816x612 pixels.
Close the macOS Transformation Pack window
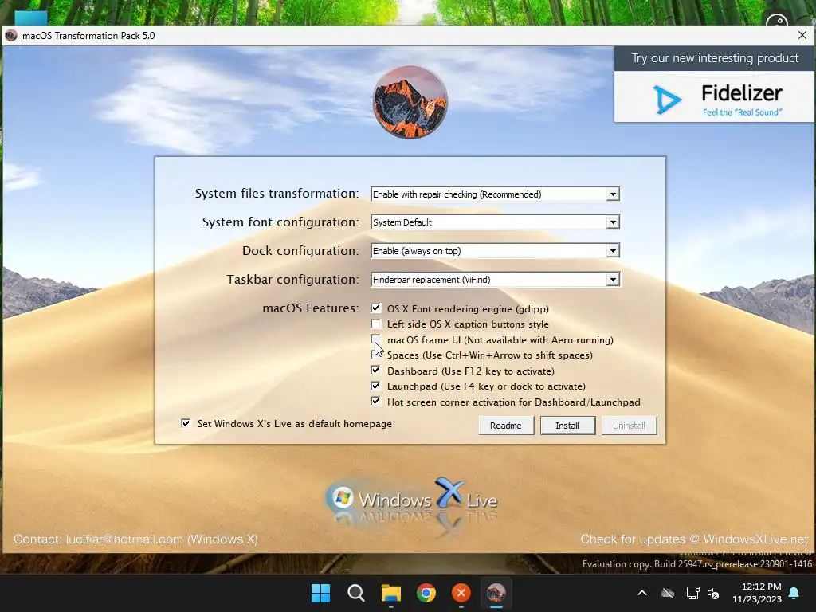coord(802,35)
